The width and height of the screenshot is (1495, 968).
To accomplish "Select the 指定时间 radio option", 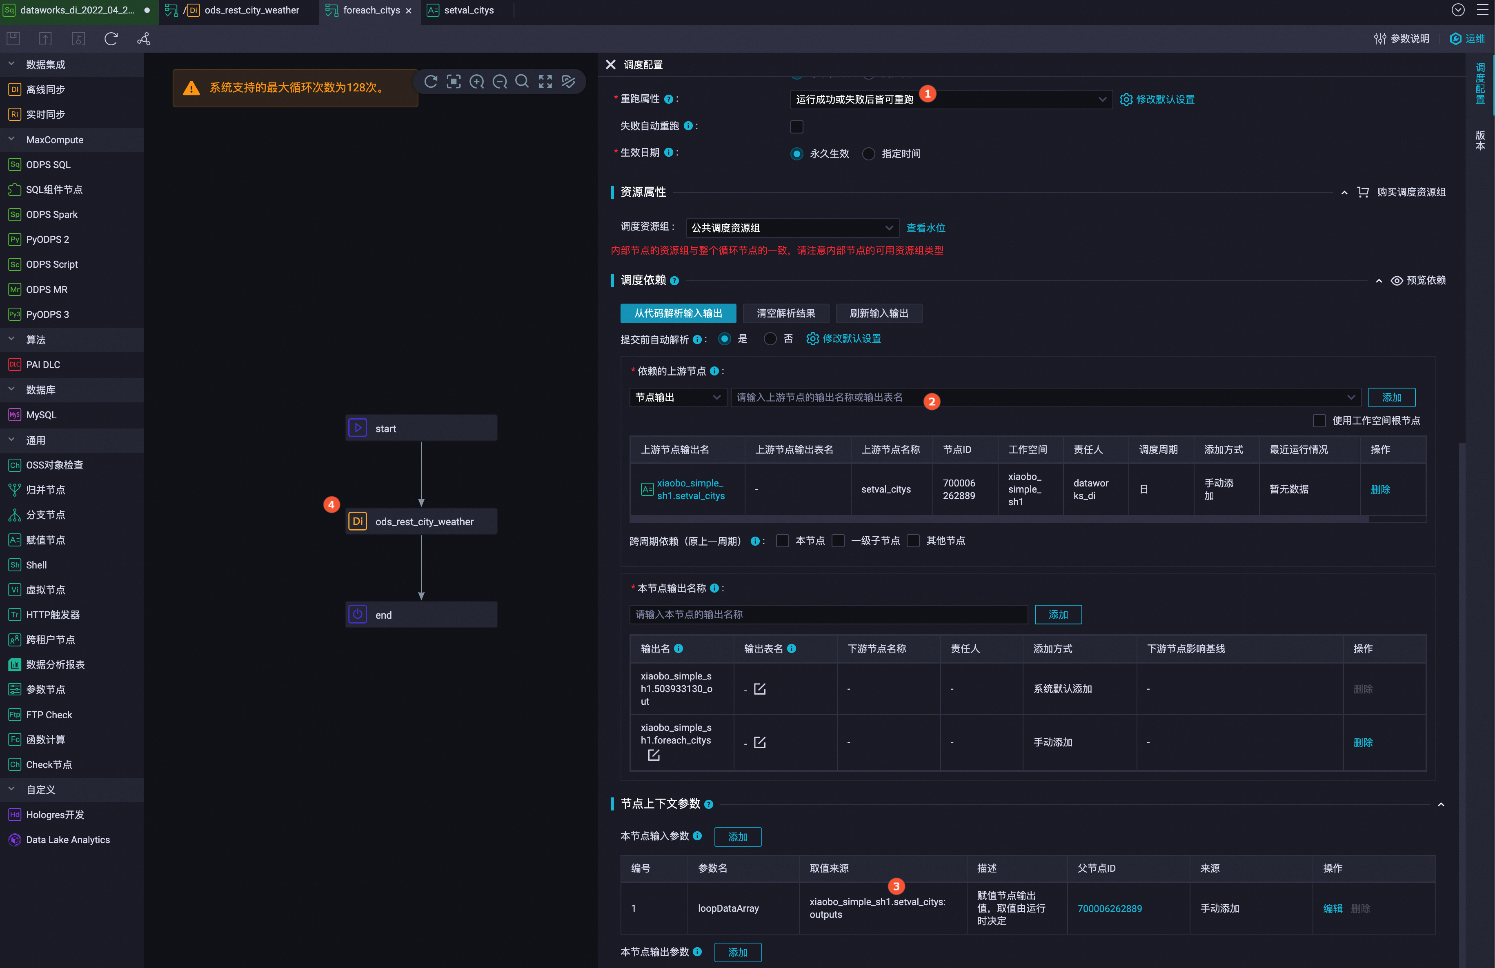I will [869, 154].
